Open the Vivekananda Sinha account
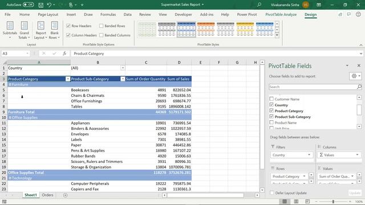Image resolution: width=365 pixels, height=205 pixels. coord(290,5)
